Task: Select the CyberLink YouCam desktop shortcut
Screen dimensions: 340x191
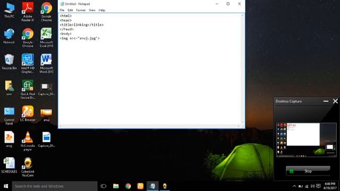Action: (x=28, y=167)
